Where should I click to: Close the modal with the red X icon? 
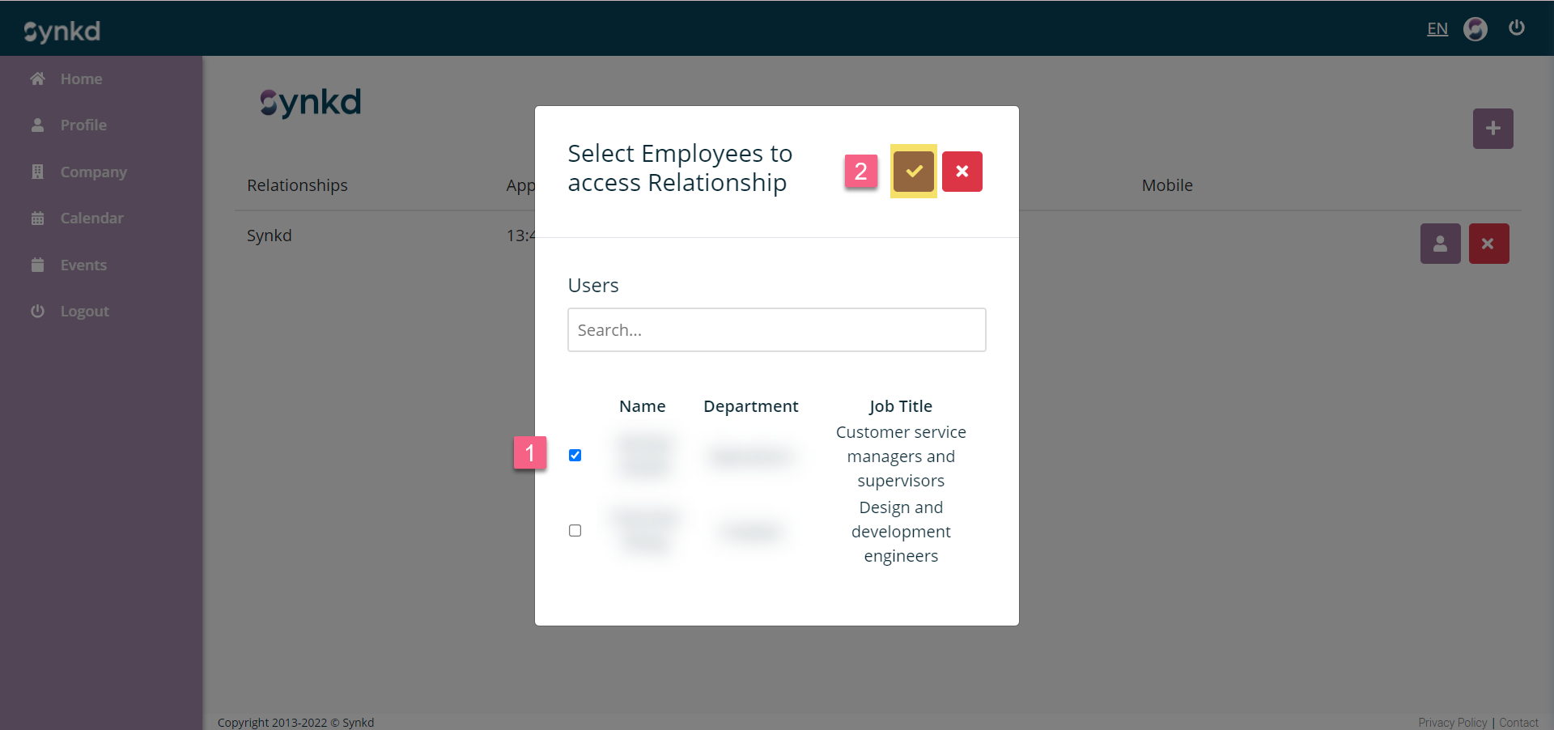(962, 171)
